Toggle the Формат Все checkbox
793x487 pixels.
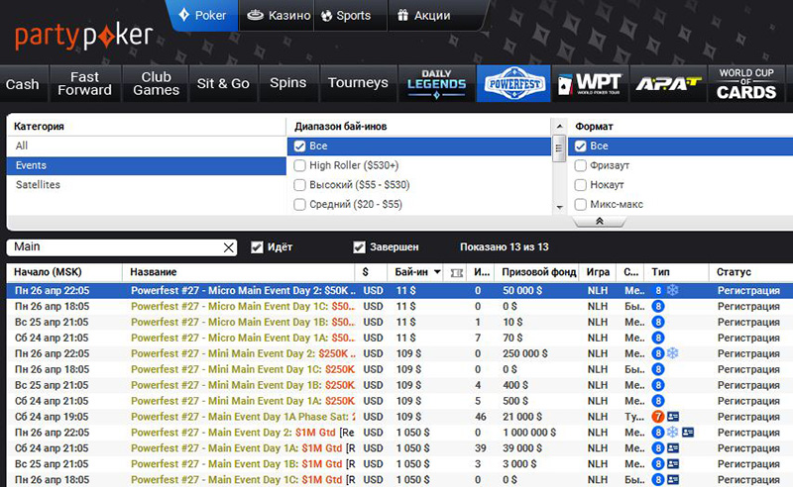coord(581,146)
